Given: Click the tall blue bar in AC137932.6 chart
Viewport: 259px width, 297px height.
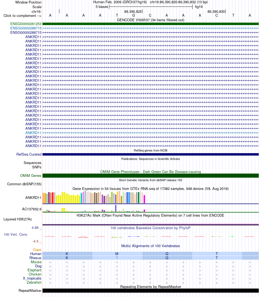Looking at the screenshot, I should (116, 208).
